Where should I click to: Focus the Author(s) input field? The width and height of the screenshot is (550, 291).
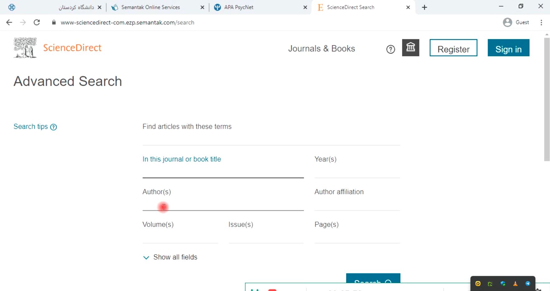pos(223,204)
